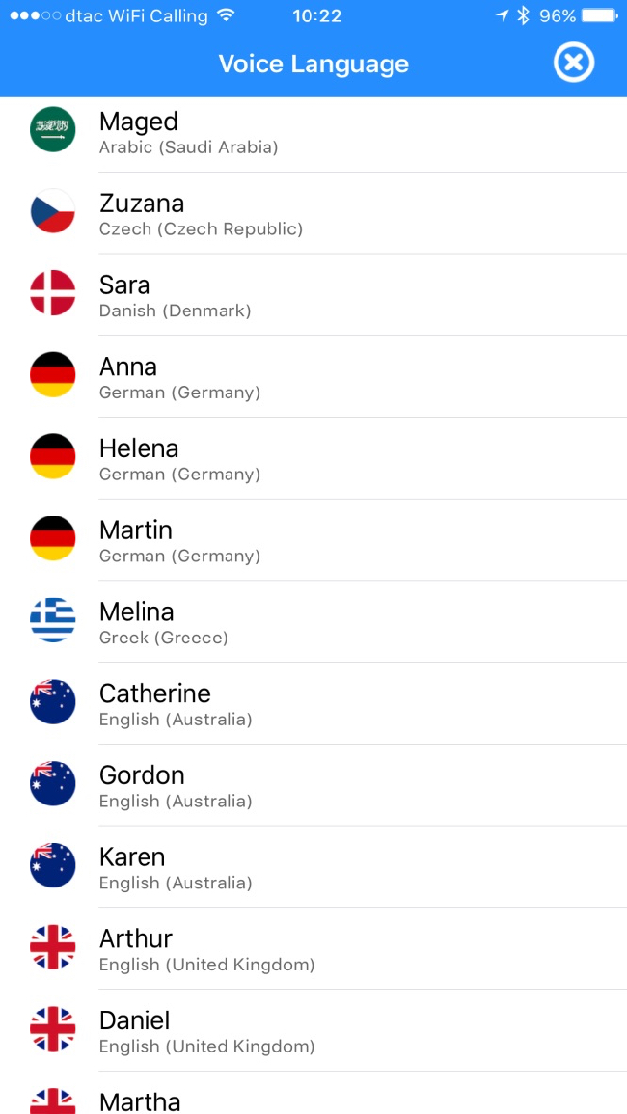Viewport: 627px width, 1114px height.
Task: Tap the Australian flag next to Catherine
Action: click(53, 701)
